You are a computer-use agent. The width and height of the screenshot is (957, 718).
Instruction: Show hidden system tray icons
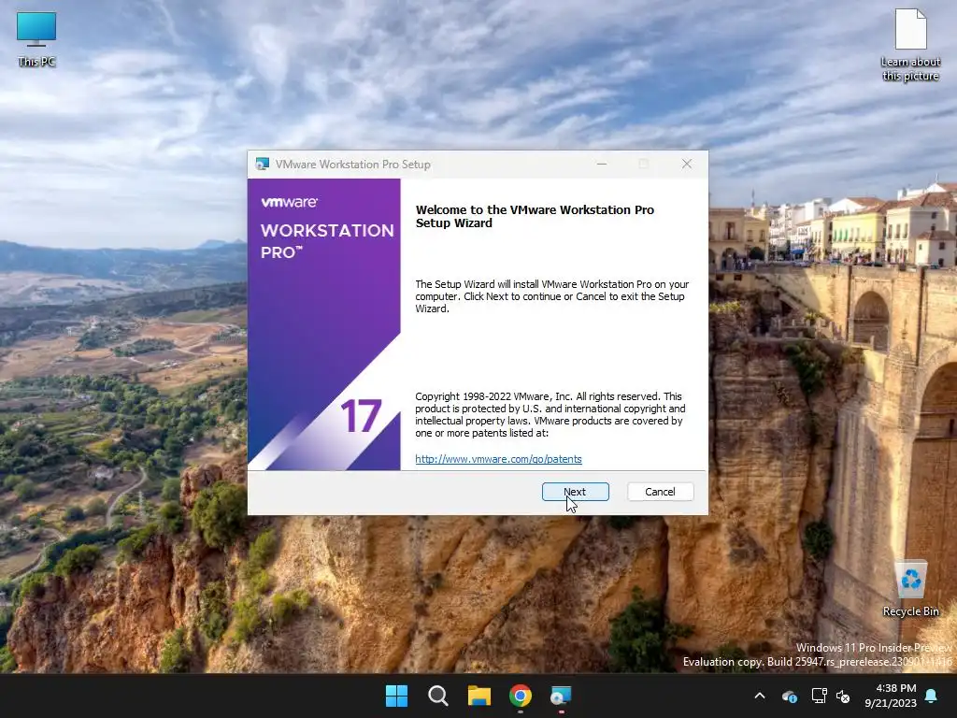(760, 696)
